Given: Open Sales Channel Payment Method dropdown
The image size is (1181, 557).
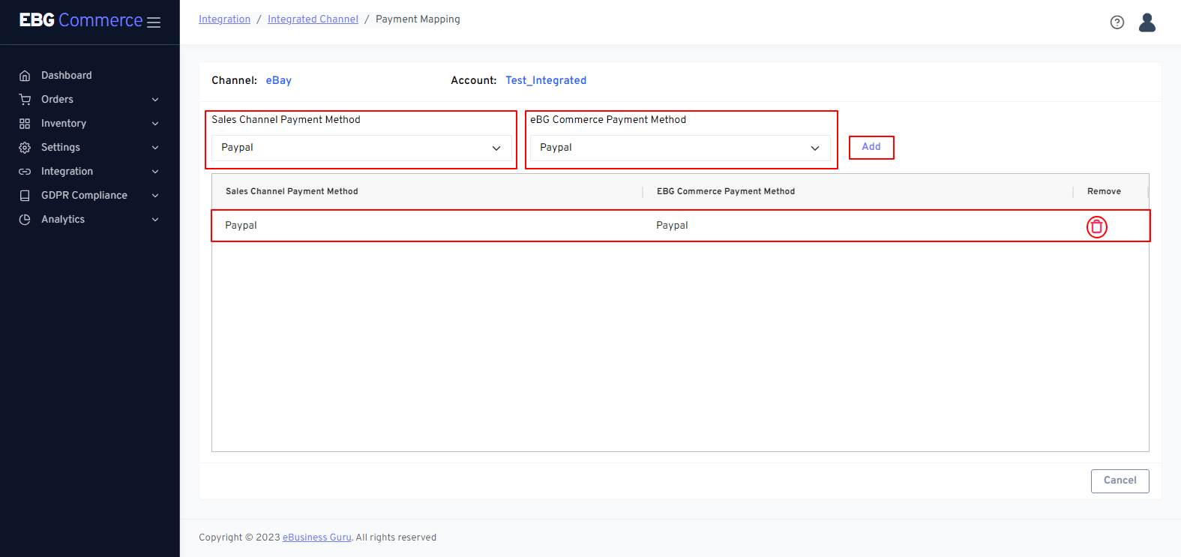Looking at the screenshot, I should 361,148.
